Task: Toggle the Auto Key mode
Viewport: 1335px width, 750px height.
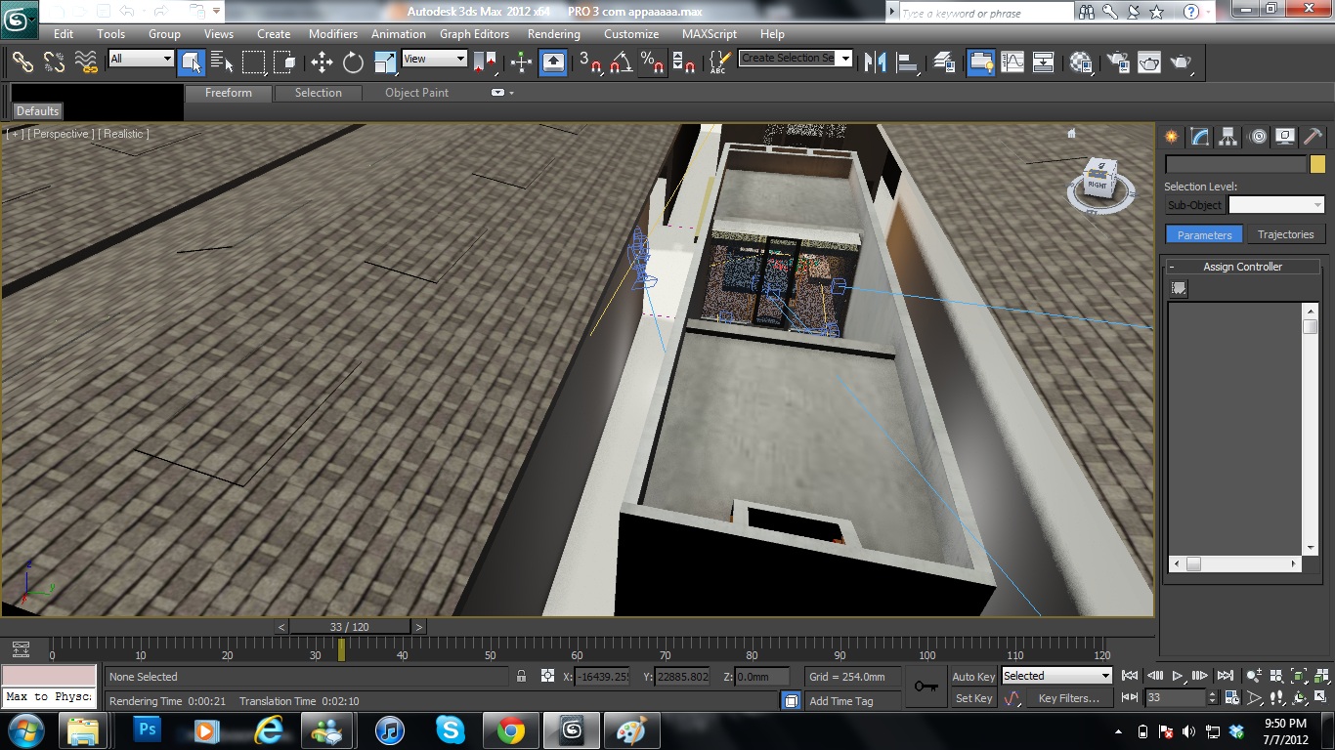Action: (x=972, y=677)
